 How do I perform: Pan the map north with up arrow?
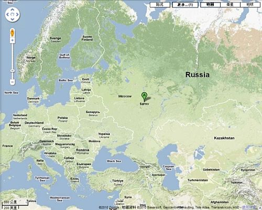click(12, 10)
